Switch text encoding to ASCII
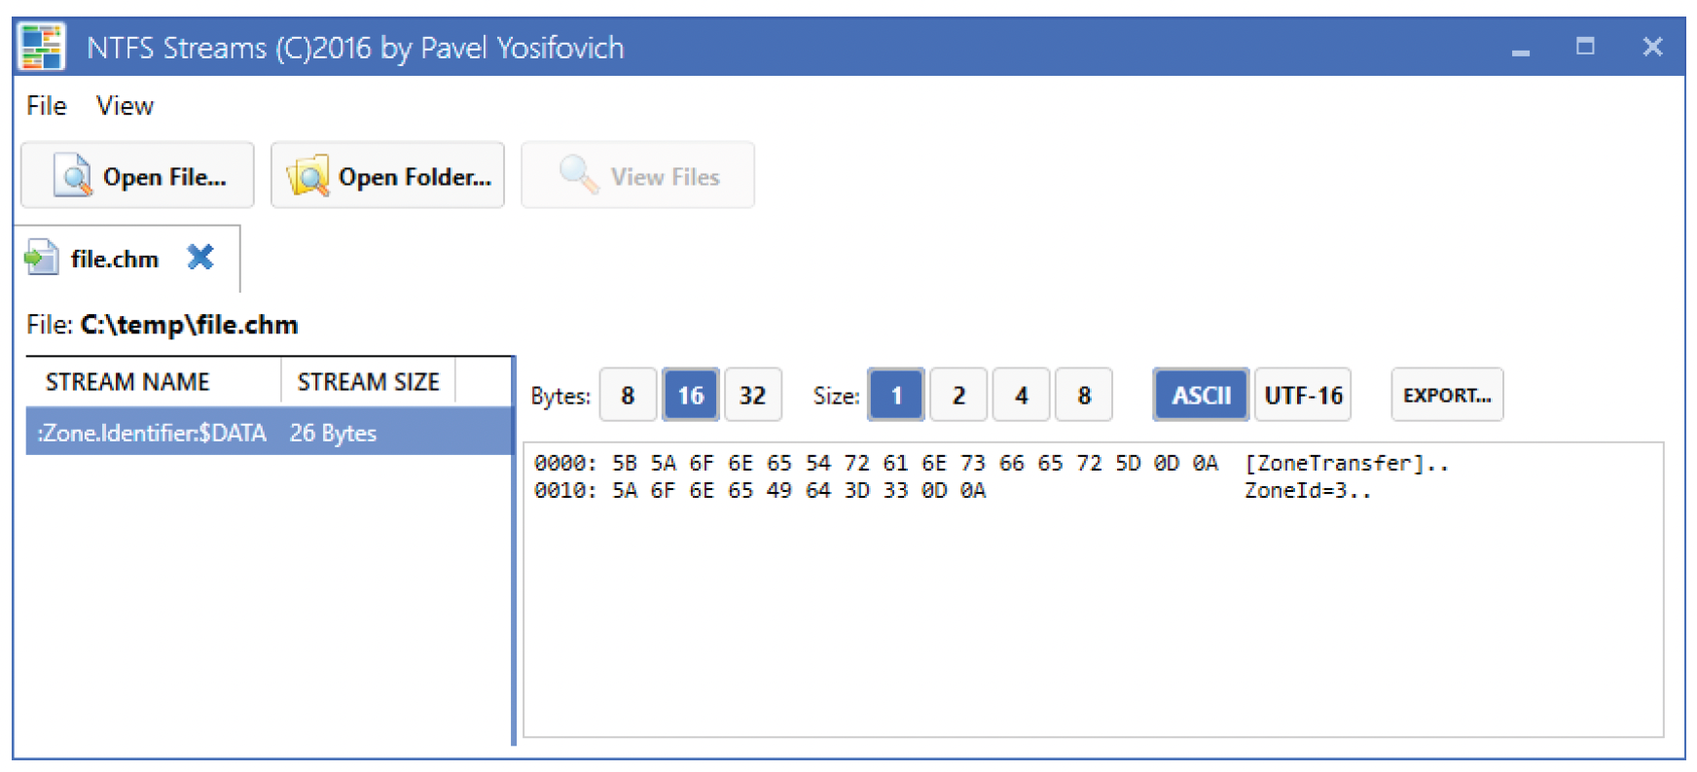The width and height of the screenshot is (1697, 772). [x=1201, y=395]
